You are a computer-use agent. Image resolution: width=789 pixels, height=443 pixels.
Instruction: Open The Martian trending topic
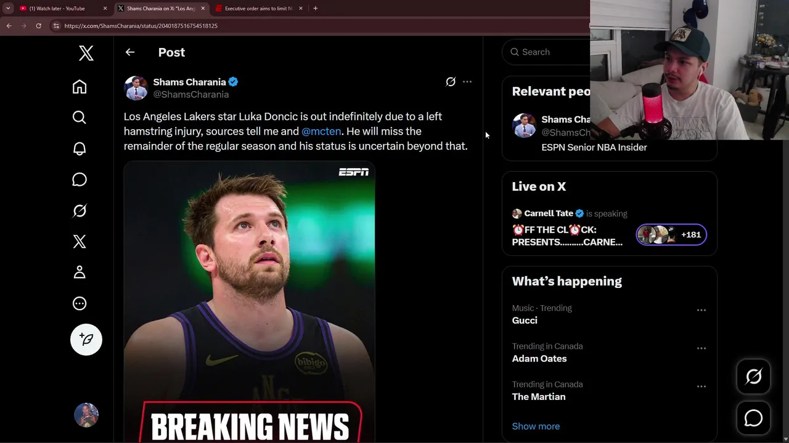pyautogui.click(x=539, y=397)
